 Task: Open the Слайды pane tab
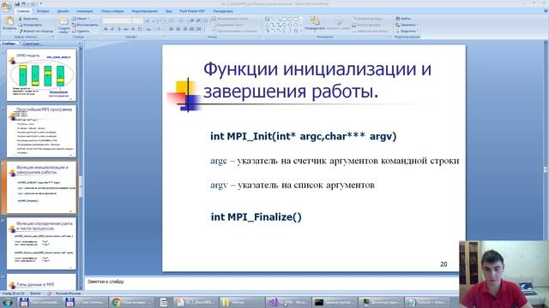[9, 44]
